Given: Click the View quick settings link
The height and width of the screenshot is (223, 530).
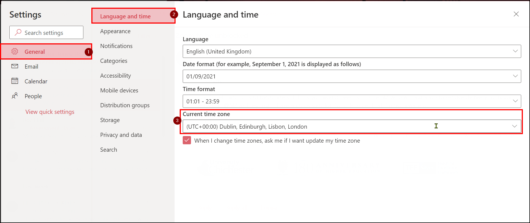Looking at the screenshot, I should tap(50, 112).
